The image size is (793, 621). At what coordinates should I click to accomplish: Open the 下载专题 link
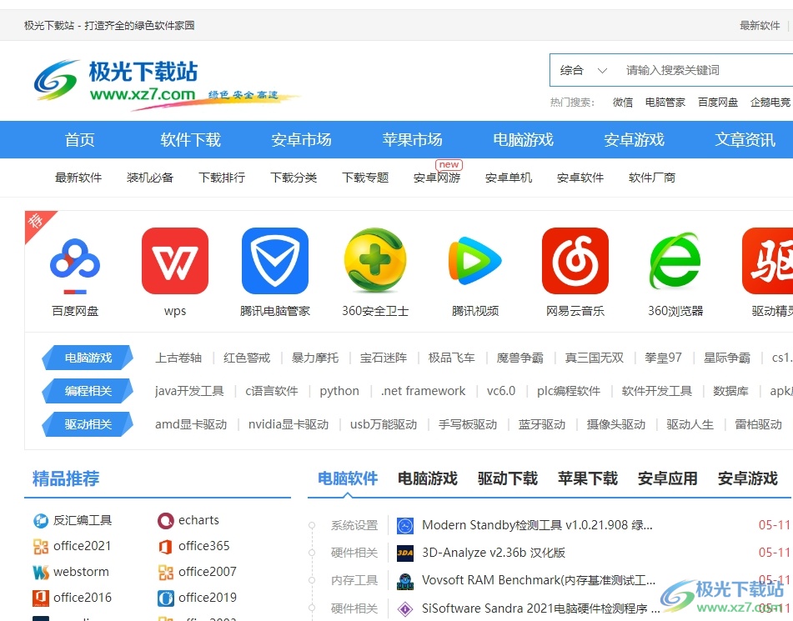click(366, 178)
